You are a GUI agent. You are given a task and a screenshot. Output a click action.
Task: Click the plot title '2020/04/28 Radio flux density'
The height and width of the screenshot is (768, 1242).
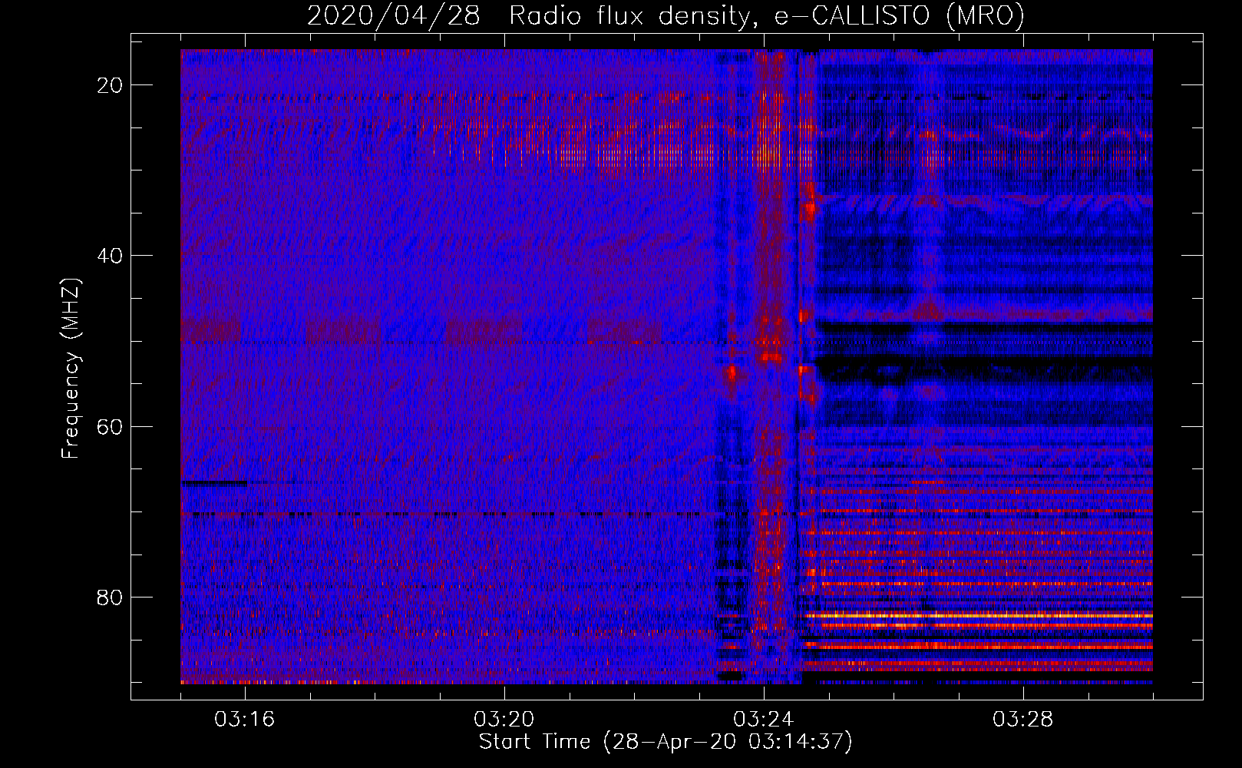666,16
